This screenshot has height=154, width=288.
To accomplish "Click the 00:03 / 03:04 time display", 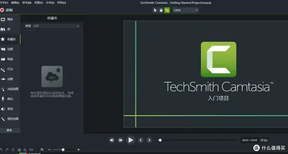I will (249, 140).
